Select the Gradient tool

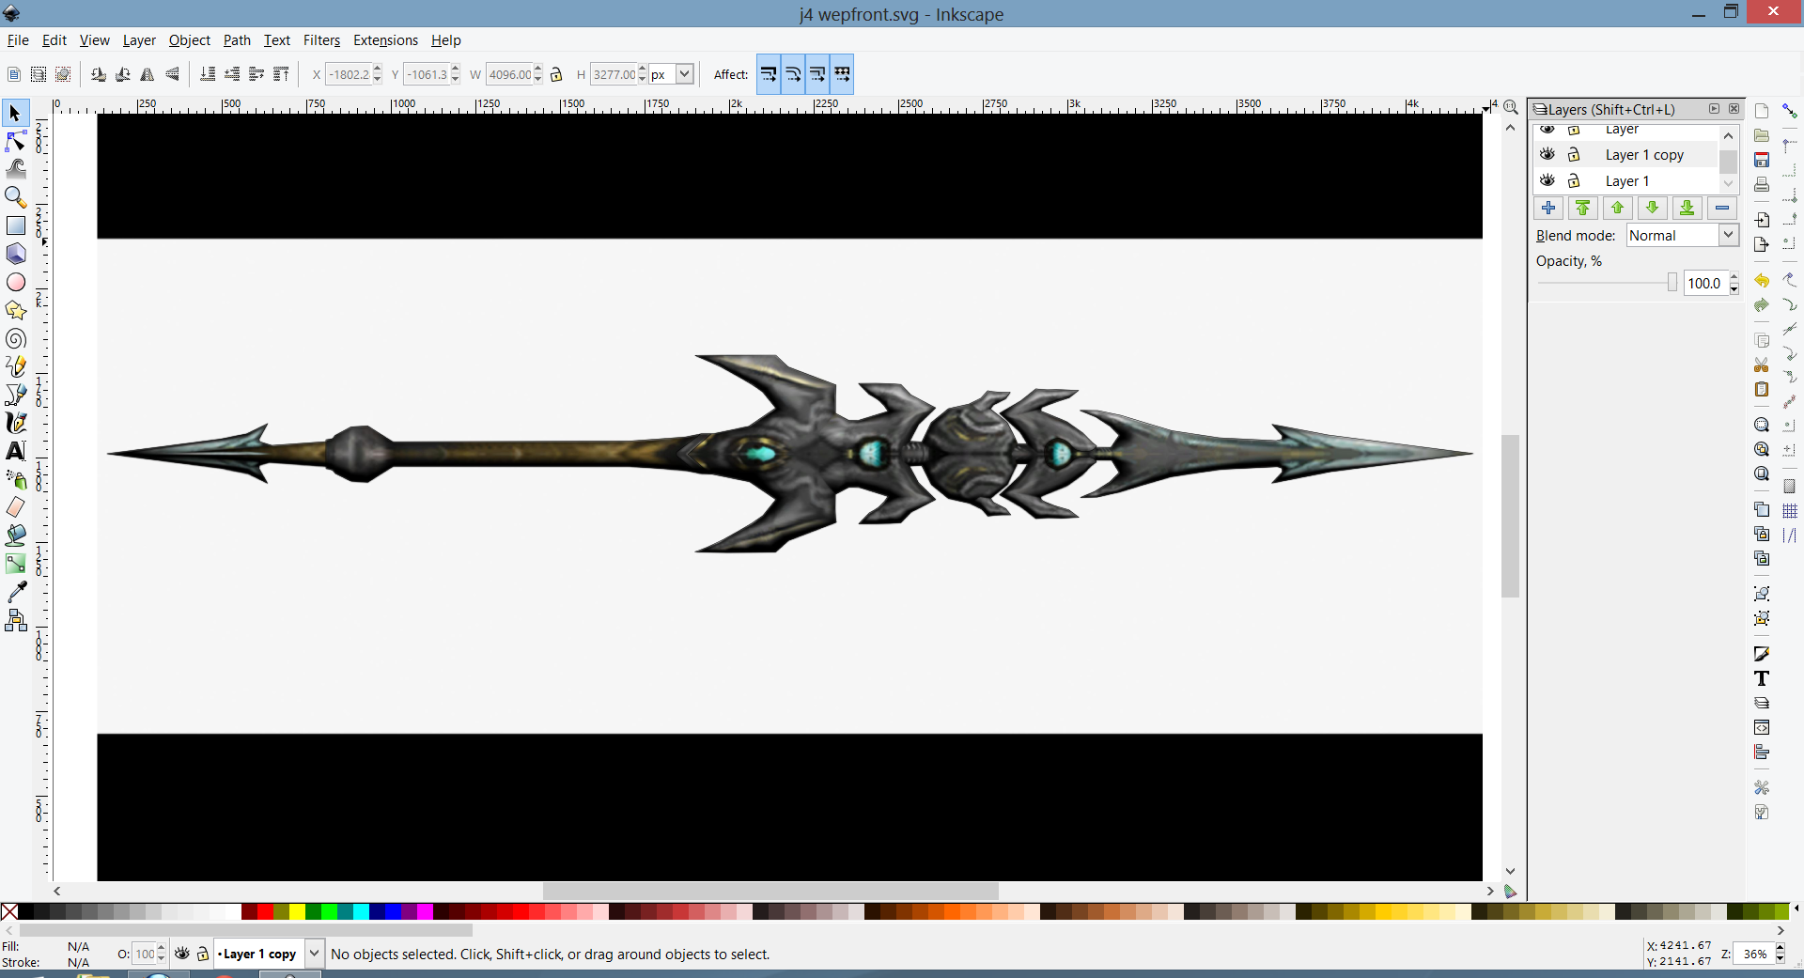point(15,564)
